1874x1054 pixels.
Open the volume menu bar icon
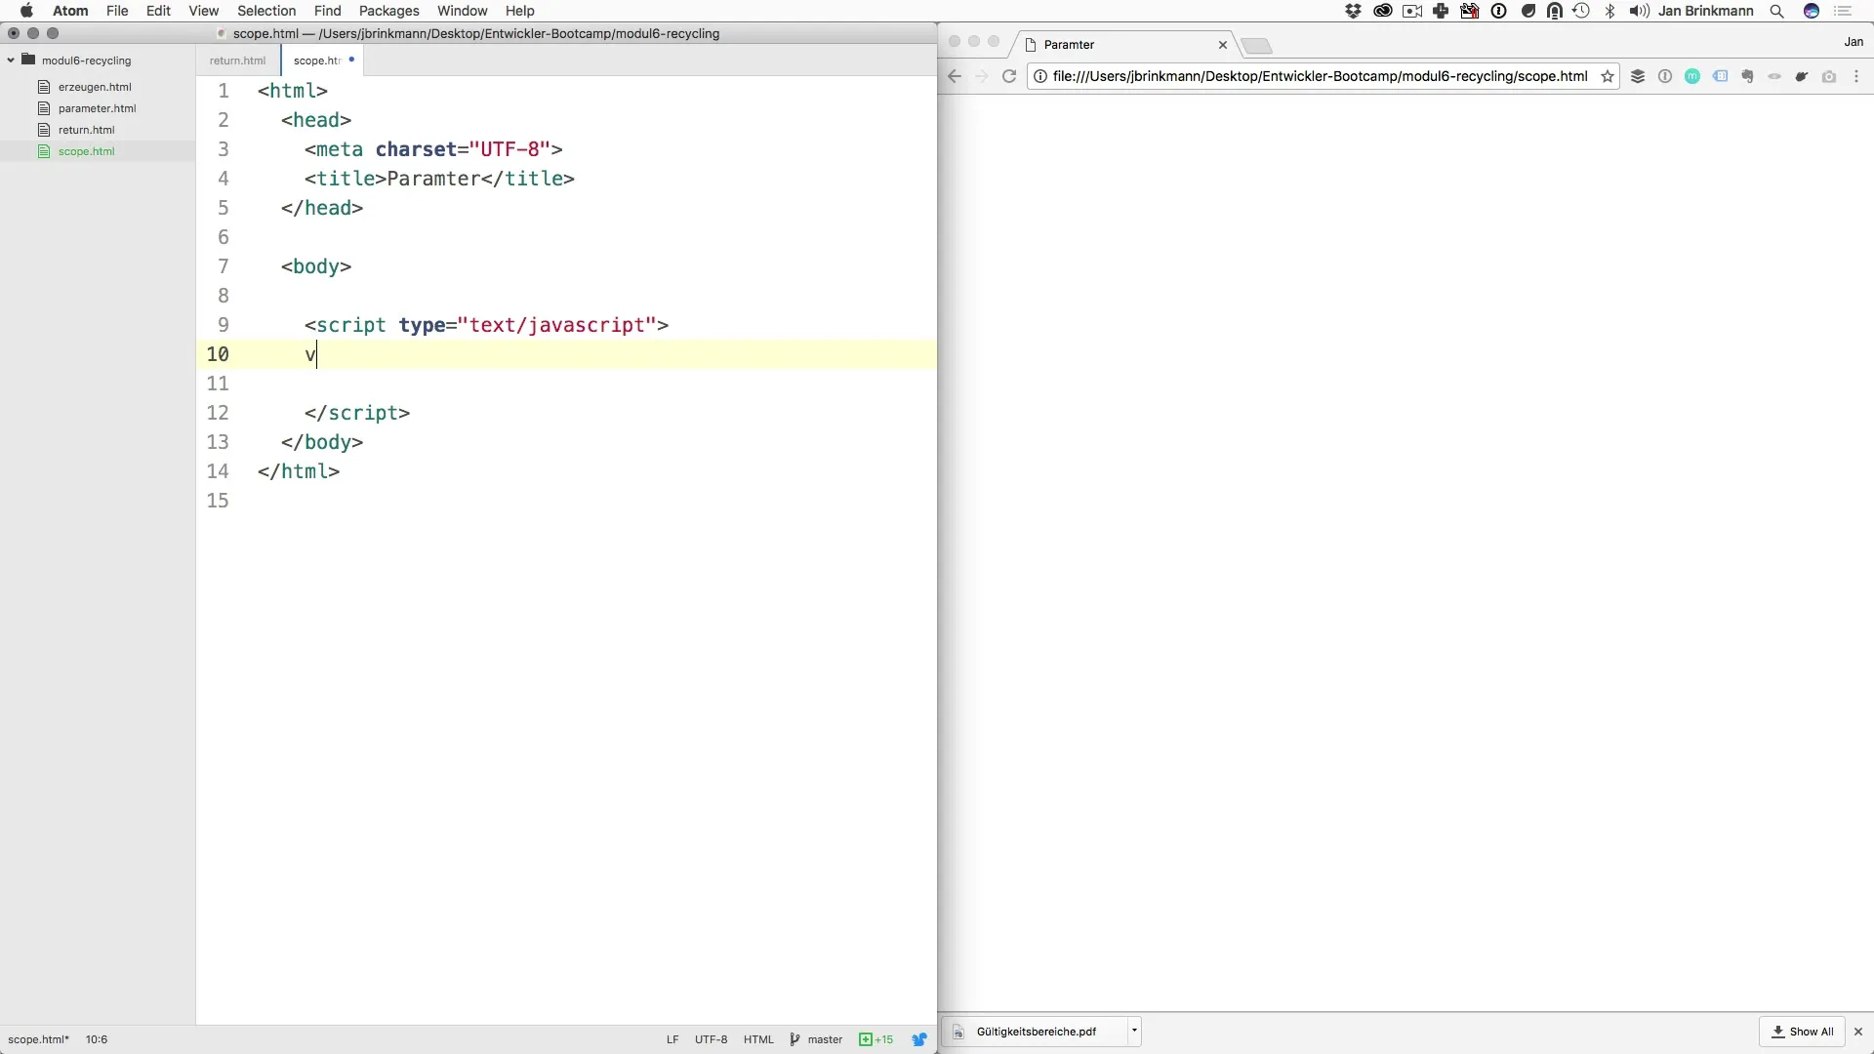[x=1639, y=11]
